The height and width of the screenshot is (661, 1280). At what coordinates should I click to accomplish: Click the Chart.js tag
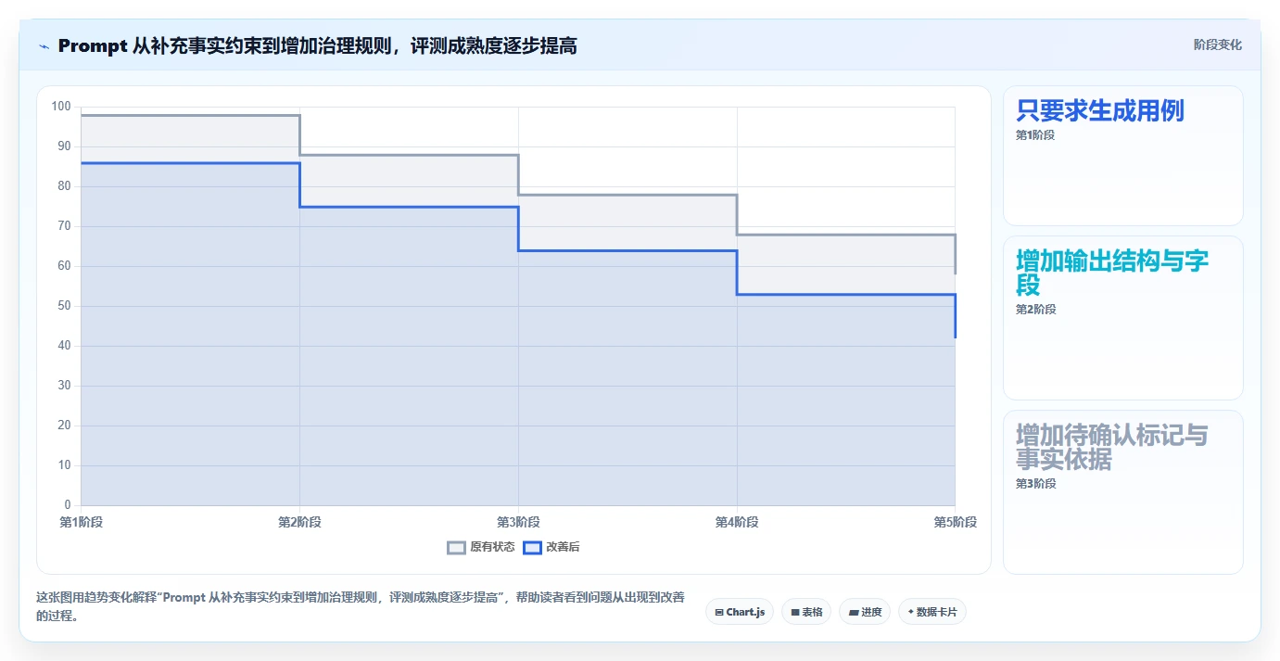(x=740, y=612)
